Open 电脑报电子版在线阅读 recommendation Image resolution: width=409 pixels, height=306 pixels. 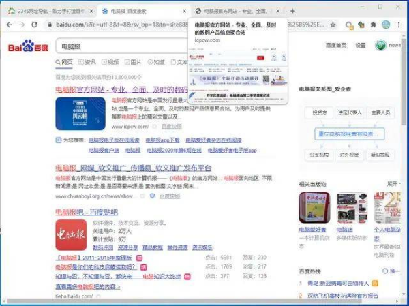(x=114, y=140)
